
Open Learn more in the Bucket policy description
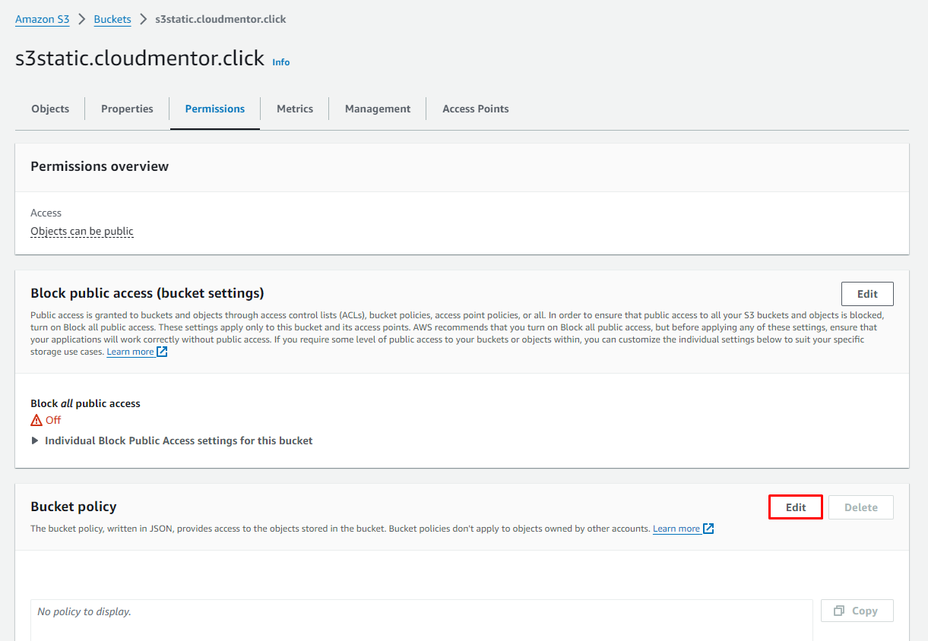click(676, 529)
